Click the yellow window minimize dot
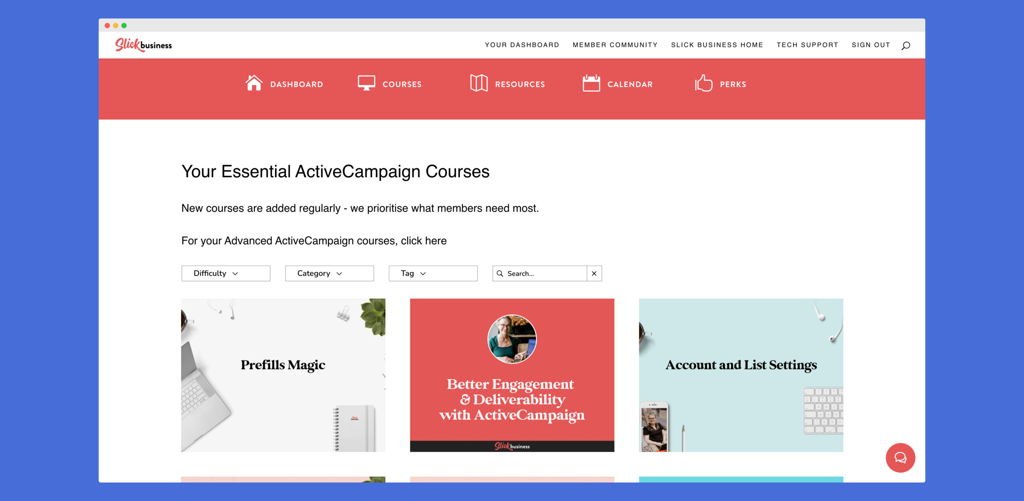 [116, 26]
